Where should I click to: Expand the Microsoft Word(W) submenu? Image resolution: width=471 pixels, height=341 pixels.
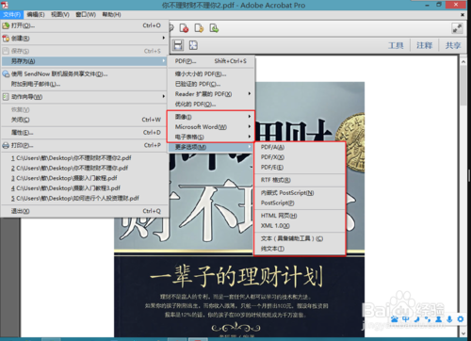coord(211,127)
